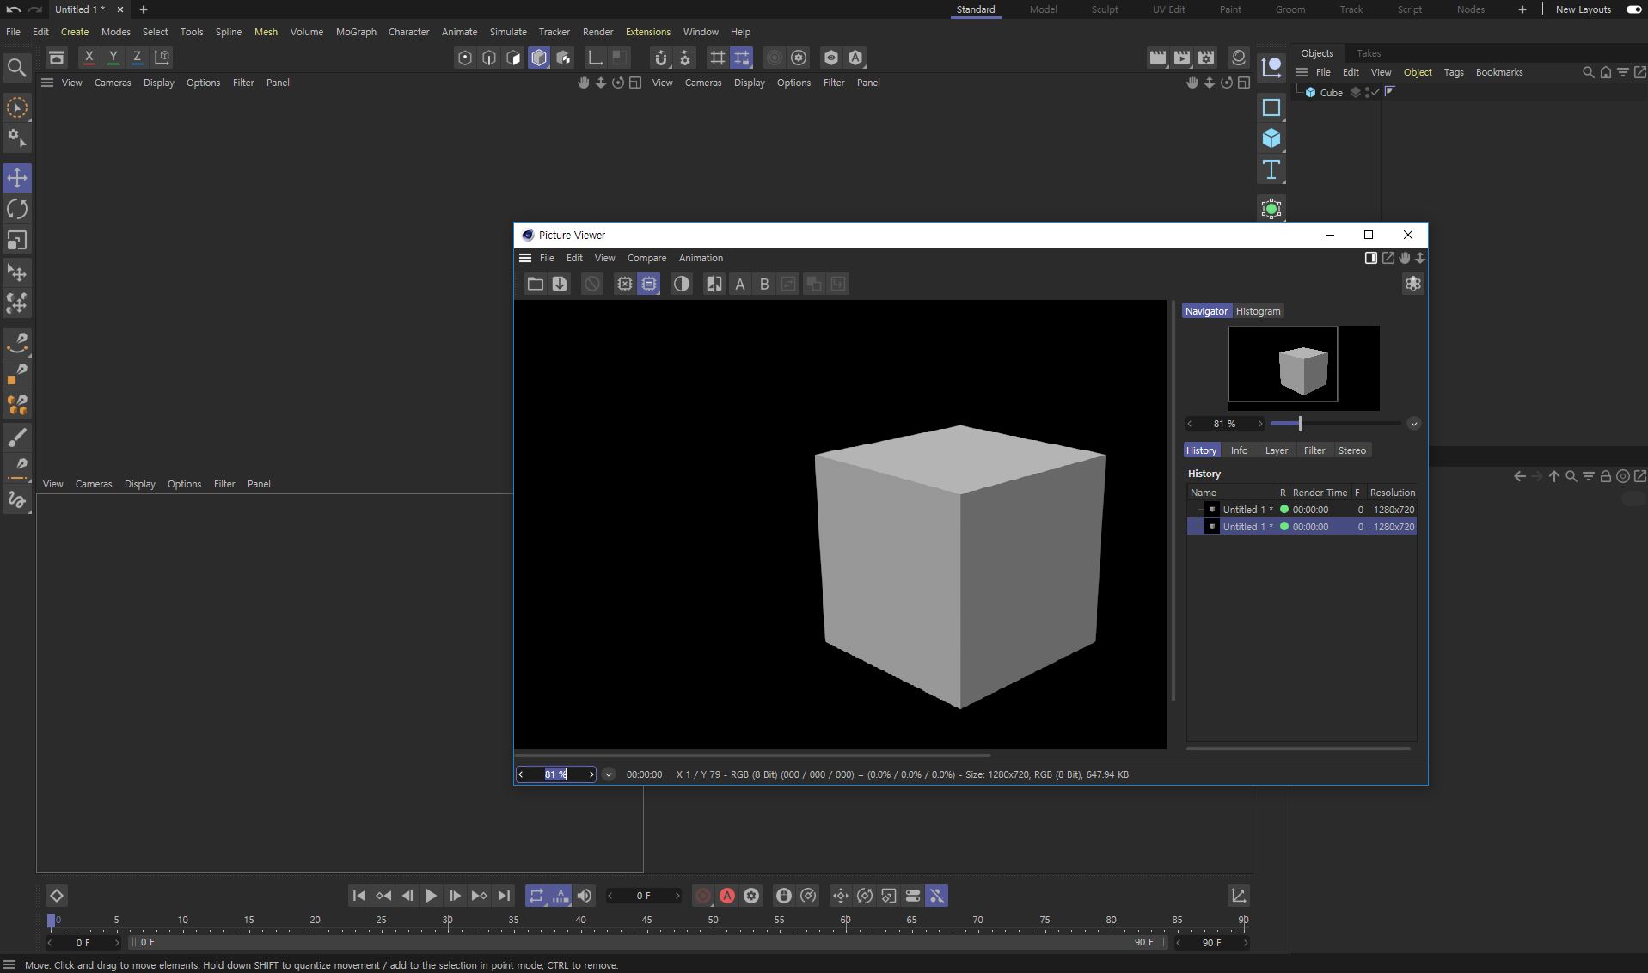The width and height of the screenshot is (1648, 973).
Task: Open image in Picture Viewer via folder icon
Action: point(536,284)
